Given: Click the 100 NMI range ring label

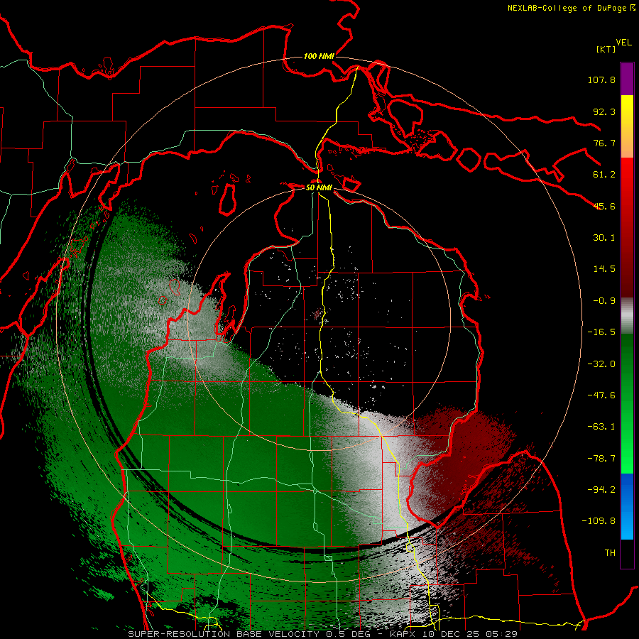Looking at the screenshot, I should (319, 56).
